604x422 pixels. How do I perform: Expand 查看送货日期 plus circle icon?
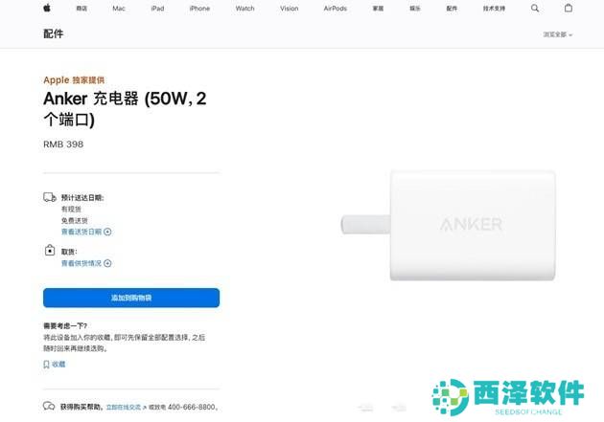coord(107,232)
